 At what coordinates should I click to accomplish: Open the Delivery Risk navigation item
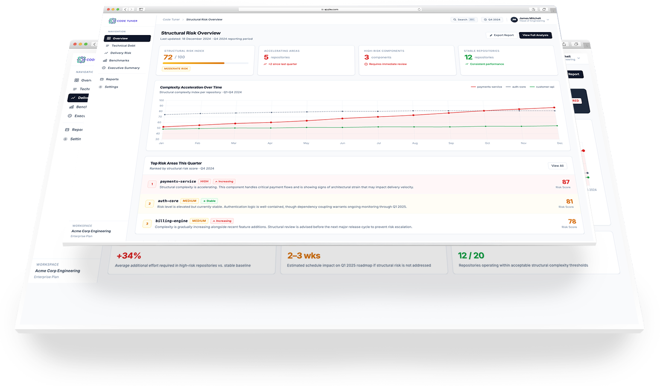coord(120,53)
